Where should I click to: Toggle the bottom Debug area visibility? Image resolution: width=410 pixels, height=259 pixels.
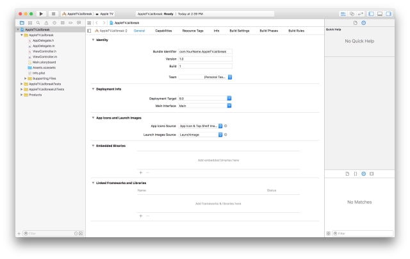click(x=379, y=13)
